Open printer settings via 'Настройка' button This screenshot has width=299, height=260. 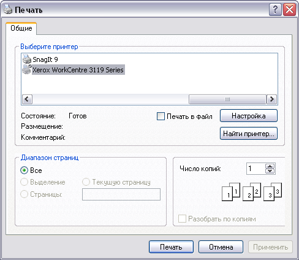[x=249, y=116]
